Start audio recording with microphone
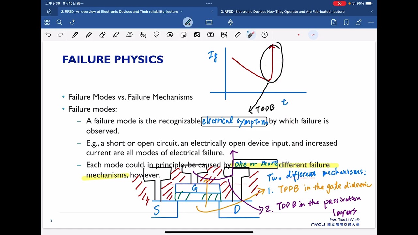This screenshot has height=235, width=418. pos(230,22)
